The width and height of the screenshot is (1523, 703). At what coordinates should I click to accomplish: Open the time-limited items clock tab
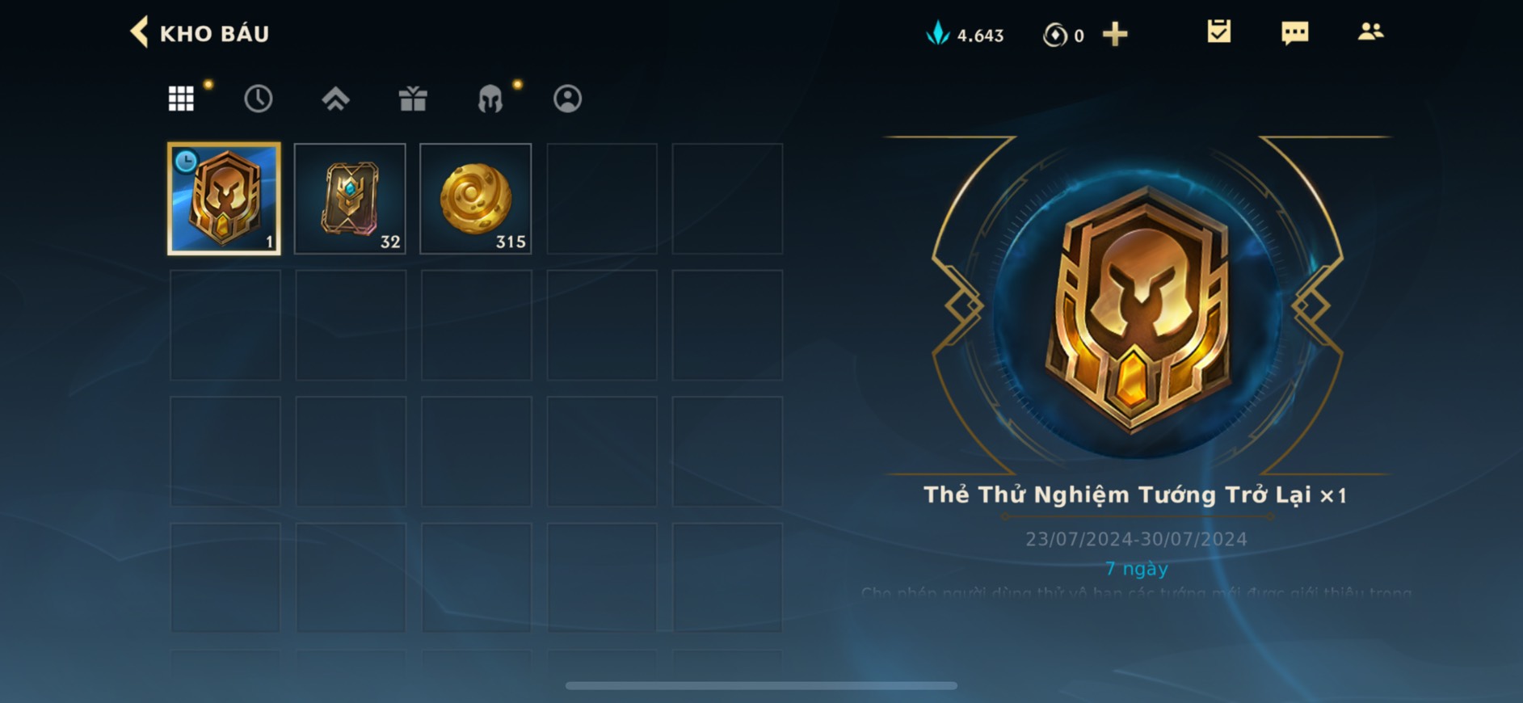pyautogui.click(x=259, y=99)
